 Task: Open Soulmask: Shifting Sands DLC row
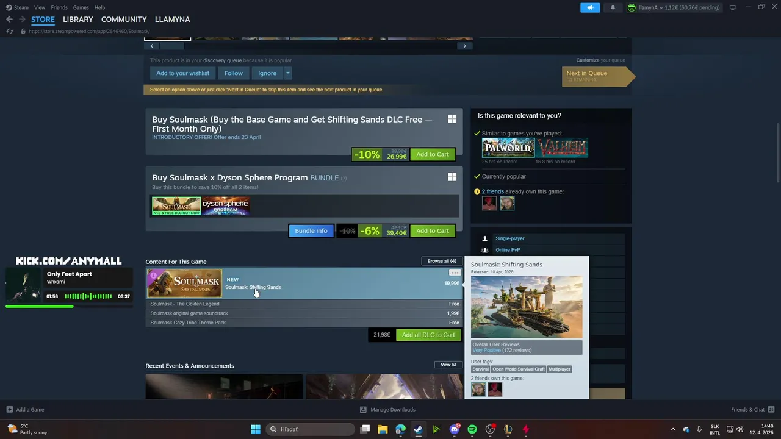click(304, 284)
